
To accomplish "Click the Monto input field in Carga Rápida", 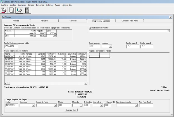I will (x=64, y=105).
